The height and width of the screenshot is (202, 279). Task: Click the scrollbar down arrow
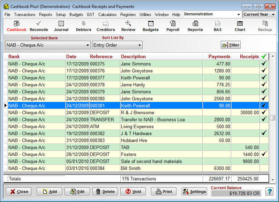(x=273, y=180)
